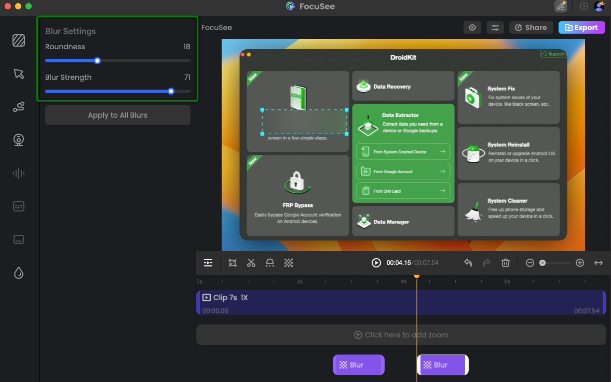
Task: Click the timeline track settings icon
Action: point(208,263)
